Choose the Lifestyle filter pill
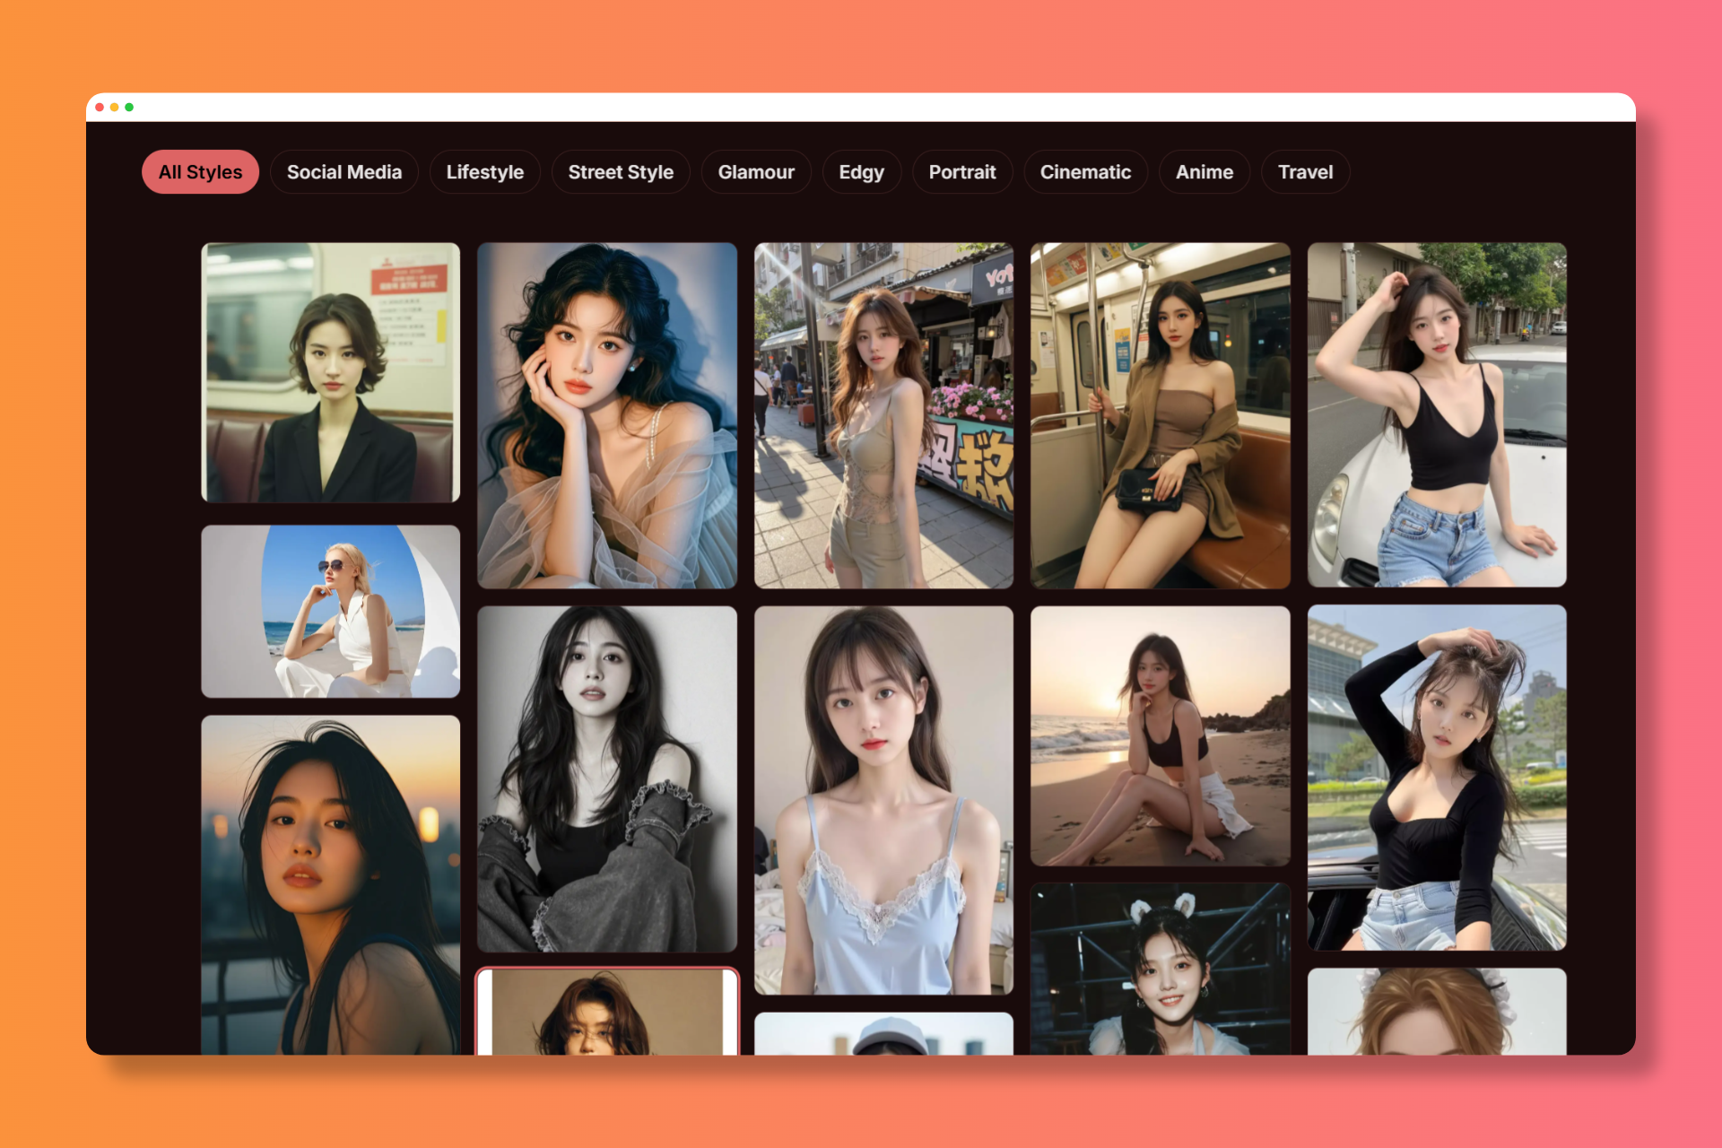The width and height of the screenshot is (1722, 1148). 484,172
